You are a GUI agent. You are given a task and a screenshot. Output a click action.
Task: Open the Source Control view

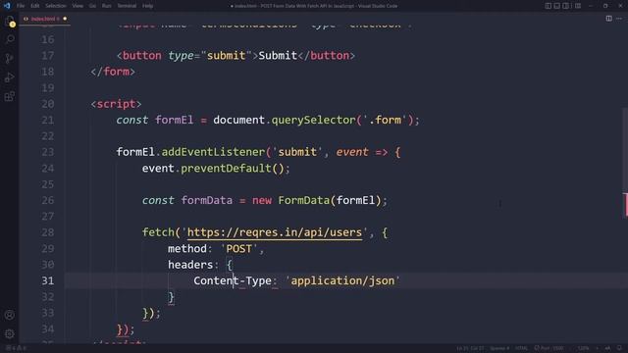[10, 59]
